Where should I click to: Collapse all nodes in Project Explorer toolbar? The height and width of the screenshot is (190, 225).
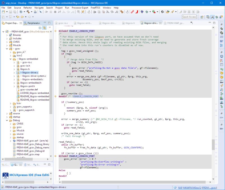(x=40, y=28)
